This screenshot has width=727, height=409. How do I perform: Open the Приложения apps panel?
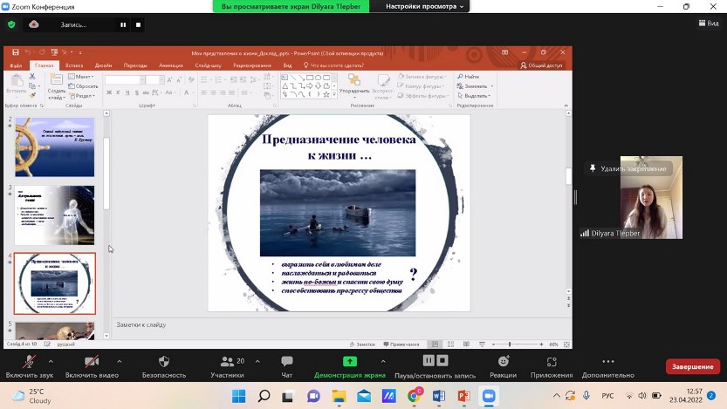coord(552,366)
